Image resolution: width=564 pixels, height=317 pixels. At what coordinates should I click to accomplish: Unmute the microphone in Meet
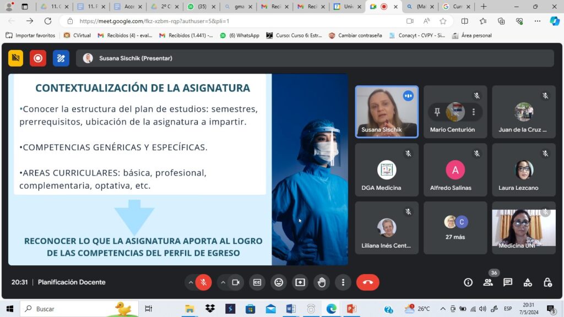(x=203, y=282)
